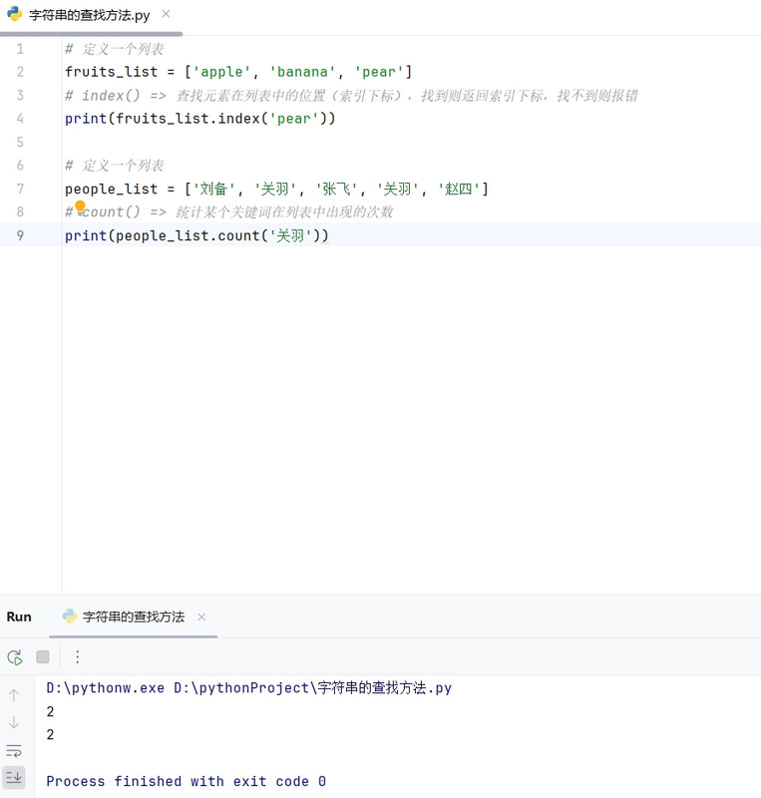Select the 字符串的查找方法 run tab
The height and width of the screenshot is (798, 761).
click(134, 616)
